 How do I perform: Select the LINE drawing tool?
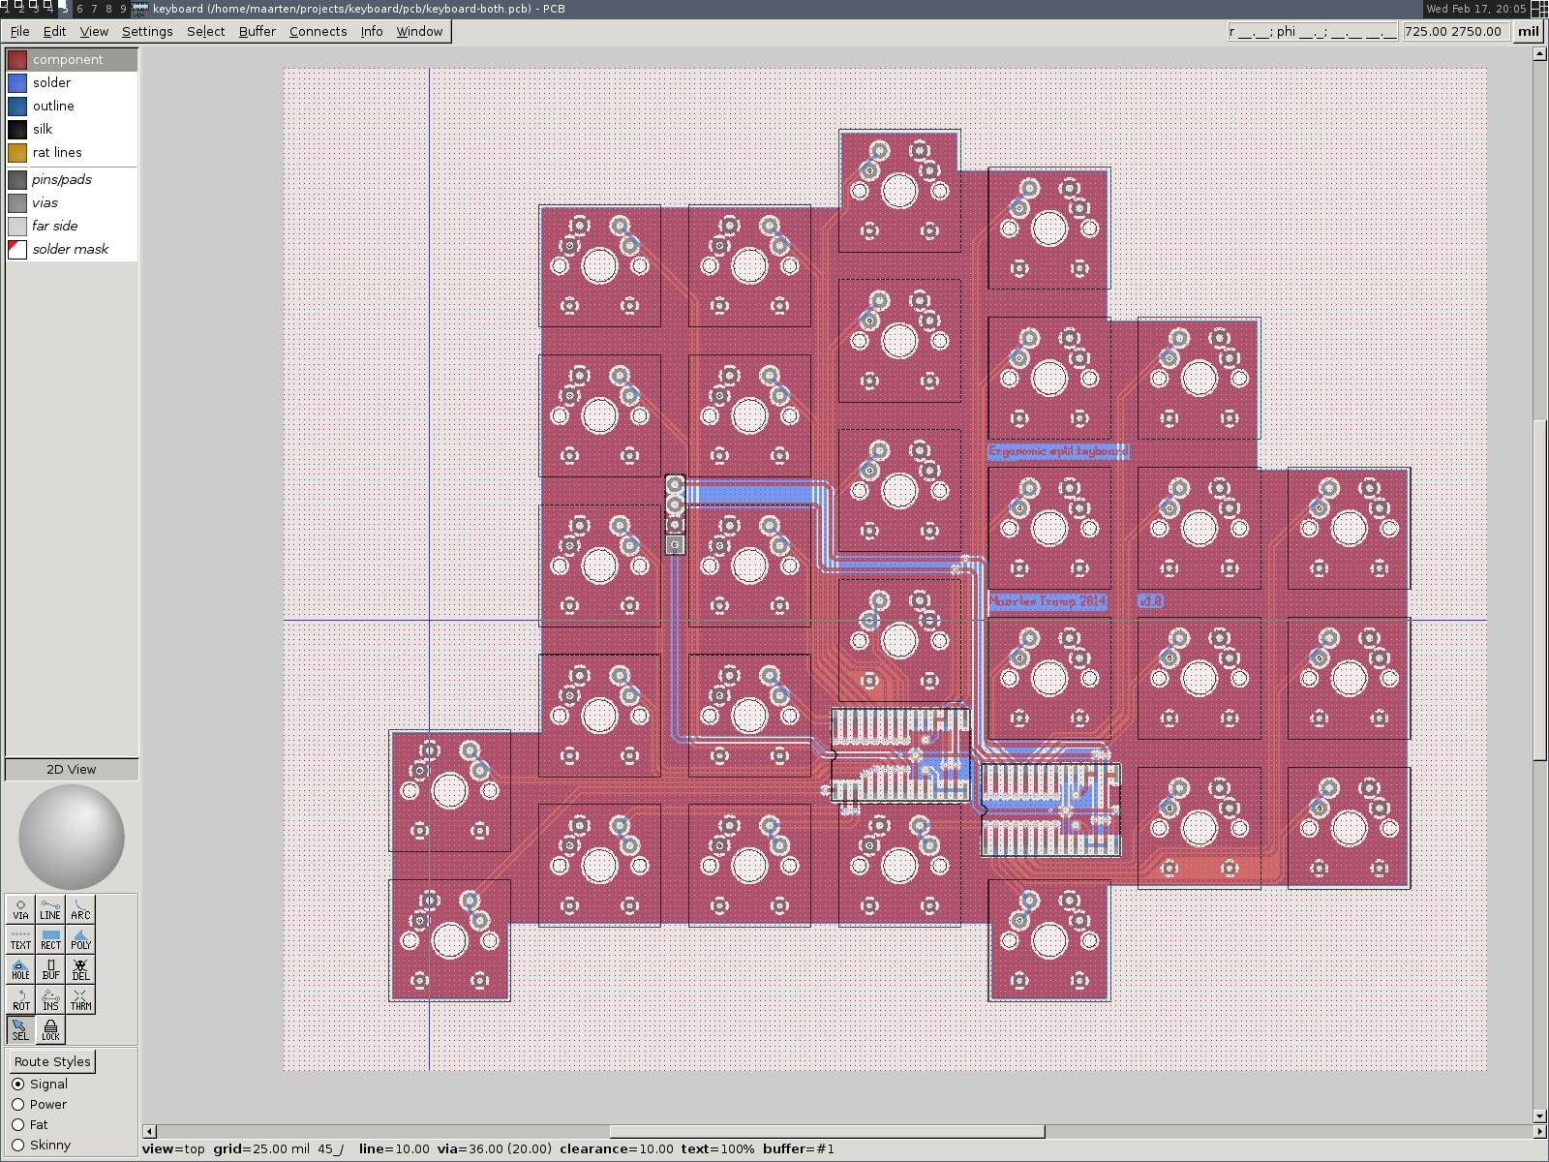click(x=50, y=909)
